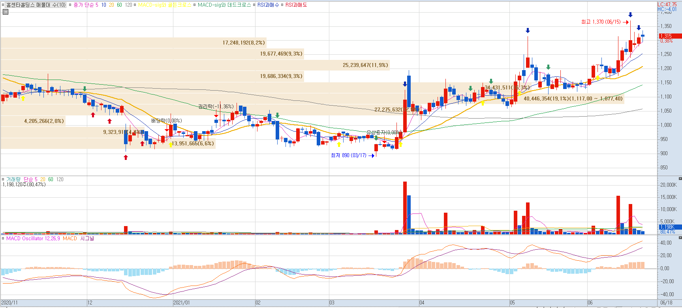Click the RSI과매도 legend label

click(x=296, y=5)
